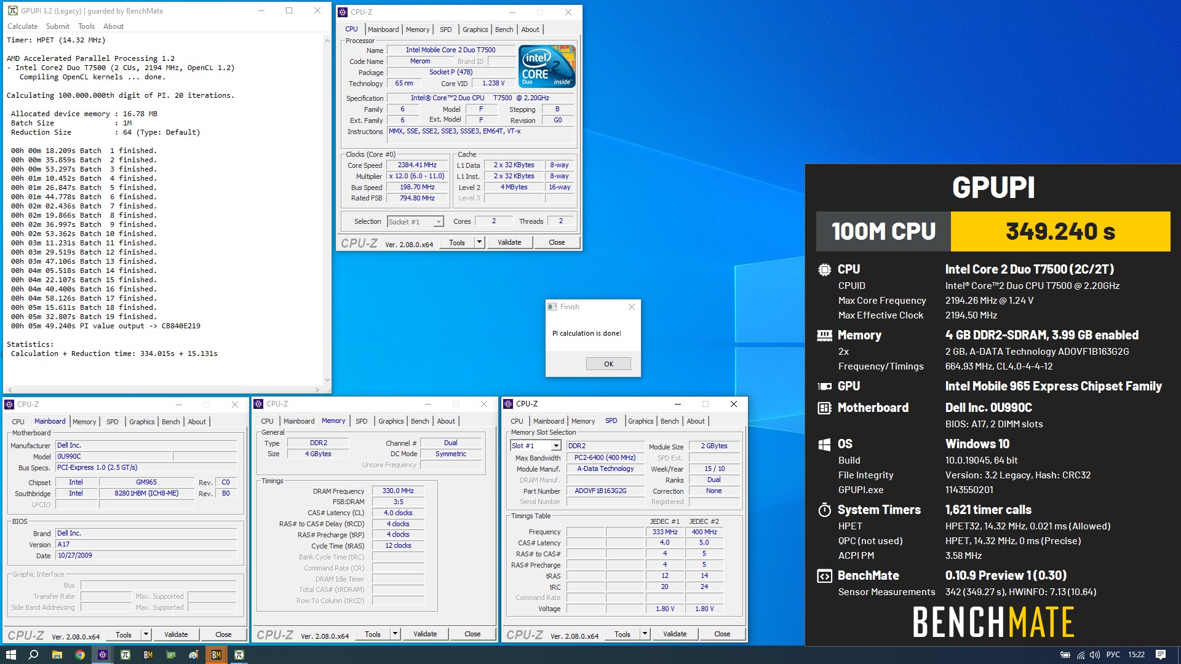Switch to Bench tab in top CPU-Z window
The width and height of the screenshot is (1181, 664).
(504, 30)
